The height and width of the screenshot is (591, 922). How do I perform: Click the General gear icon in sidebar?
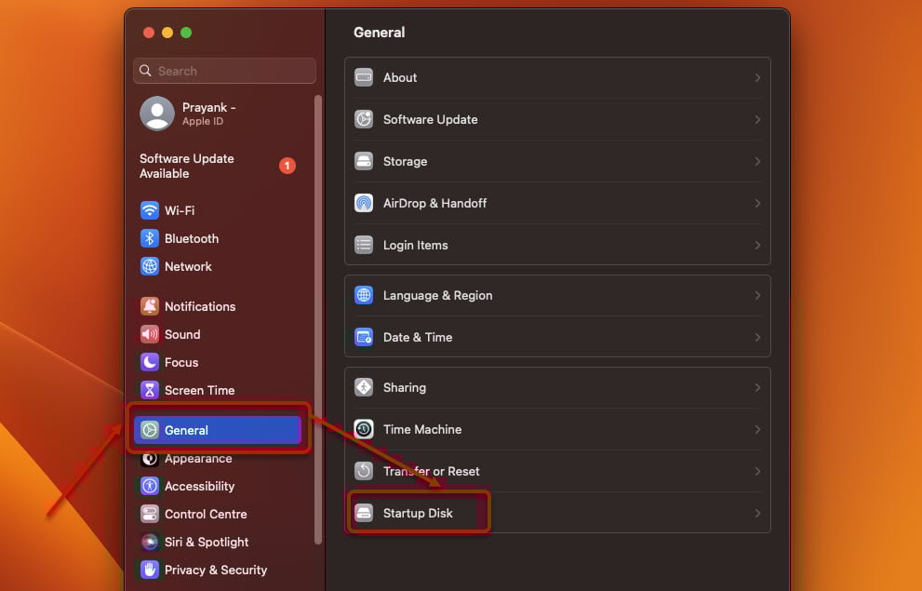click(150, 430)
